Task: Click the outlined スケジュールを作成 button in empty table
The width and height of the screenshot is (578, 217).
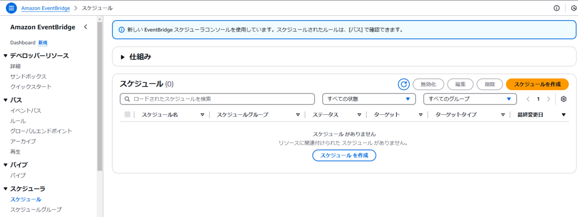Action: tap(344, 155)
